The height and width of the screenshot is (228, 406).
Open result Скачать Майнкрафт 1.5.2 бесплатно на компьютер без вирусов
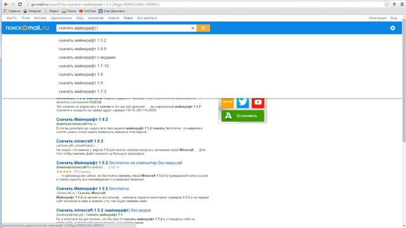tap(119, 163)
